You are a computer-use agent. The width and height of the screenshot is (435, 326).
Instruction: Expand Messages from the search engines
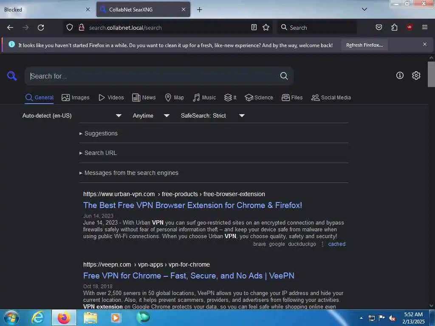click(x=129, y=173)
